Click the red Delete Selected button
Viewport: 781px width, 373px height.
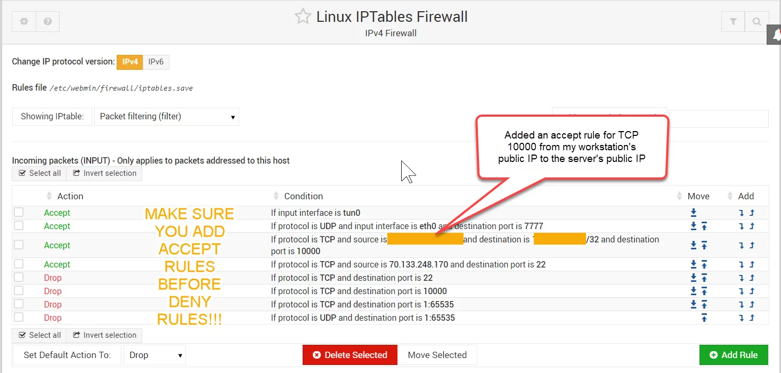click(350, 355)
